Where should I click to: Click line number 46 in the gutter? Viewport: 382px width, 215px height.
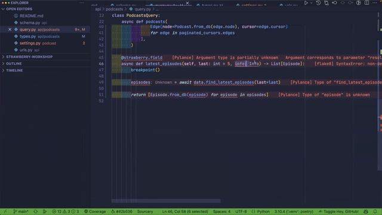[101, 64]
